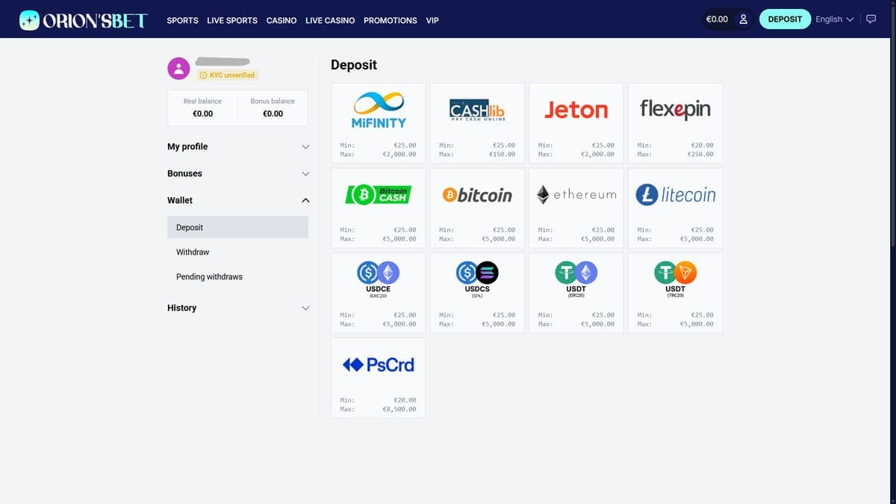
Task: Select USDT TRC20 deposit tile
Action: click(675, 293)
